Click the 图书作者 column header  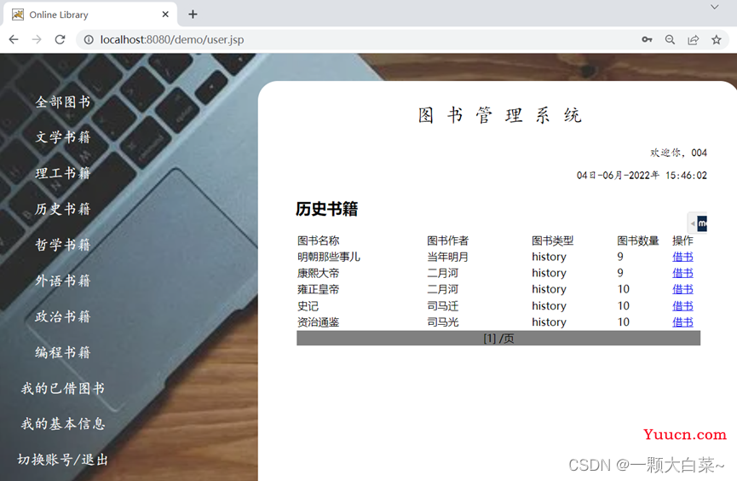(x=447, y=240)
